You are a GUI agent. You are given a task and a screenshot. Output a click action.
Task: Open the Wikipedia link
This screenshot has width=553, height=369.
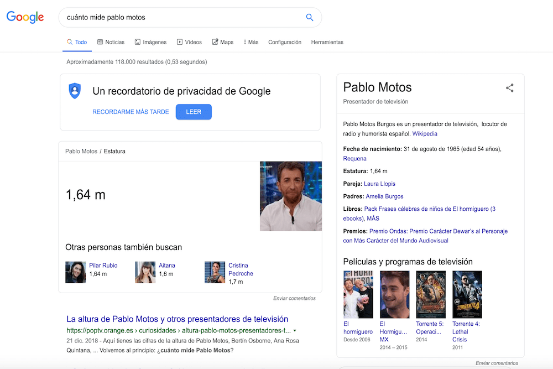[x=425, y=133]
